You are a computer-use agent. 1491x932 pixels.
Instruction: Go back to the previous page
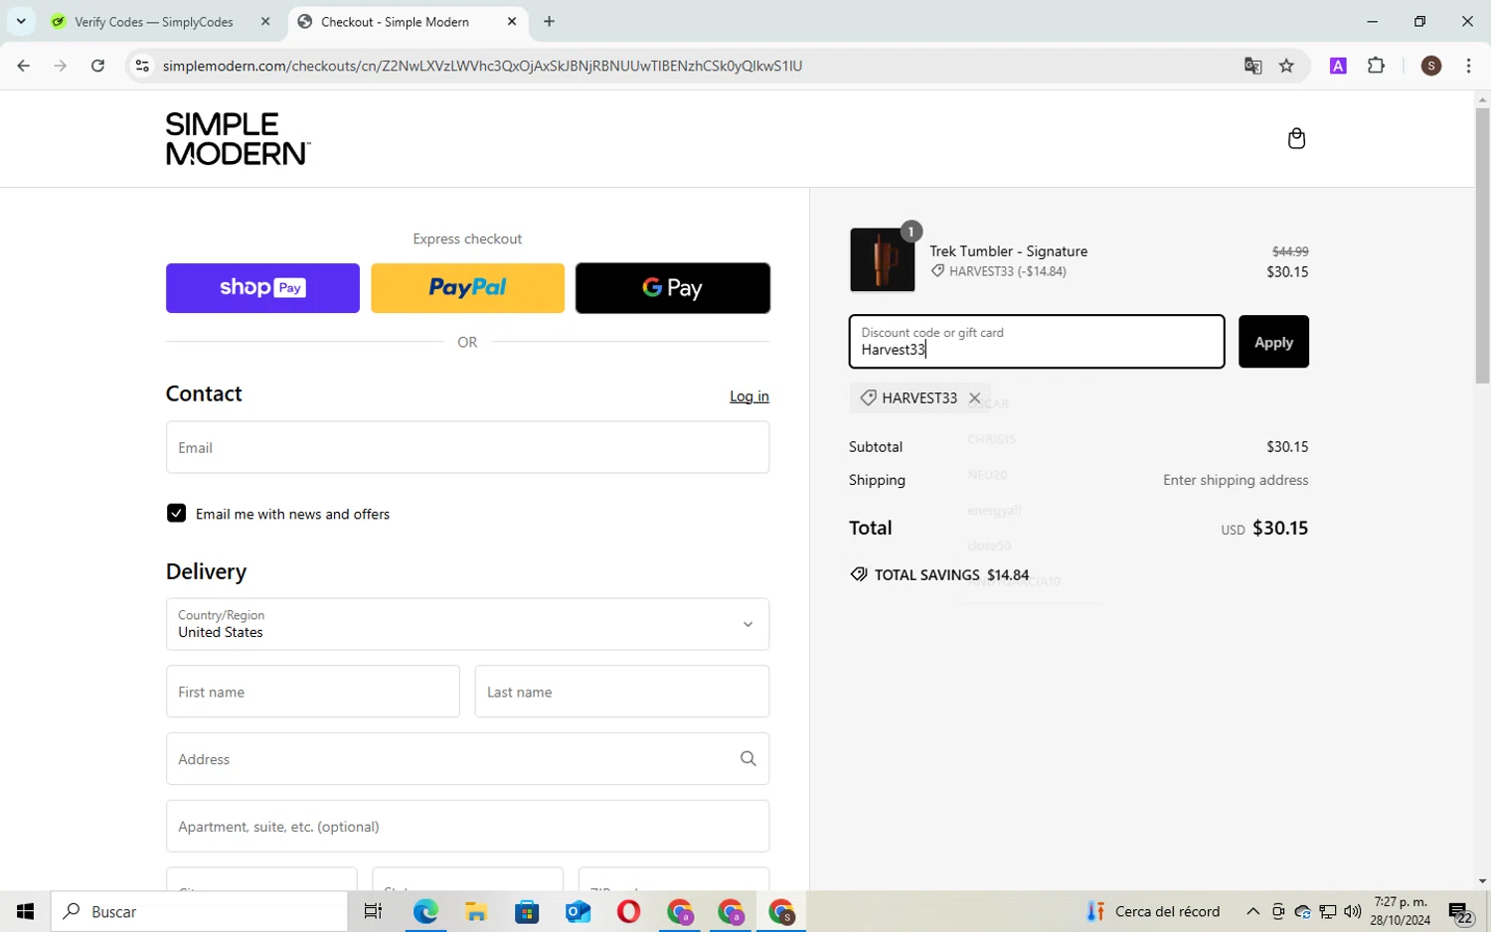coord(24,66)
